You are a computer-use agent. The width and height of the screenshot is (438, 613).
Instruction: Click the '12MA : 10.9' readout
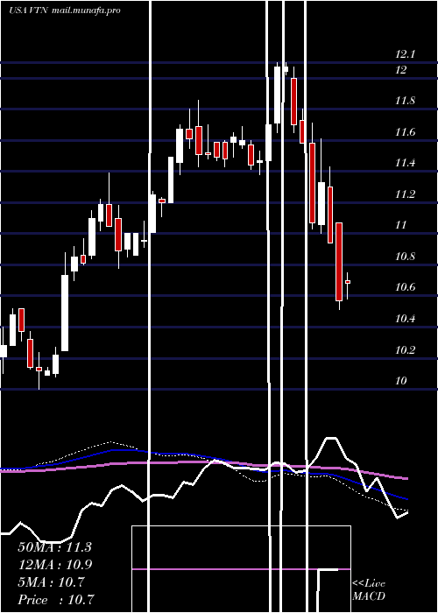pyautogui.click(x=54, y=565)
